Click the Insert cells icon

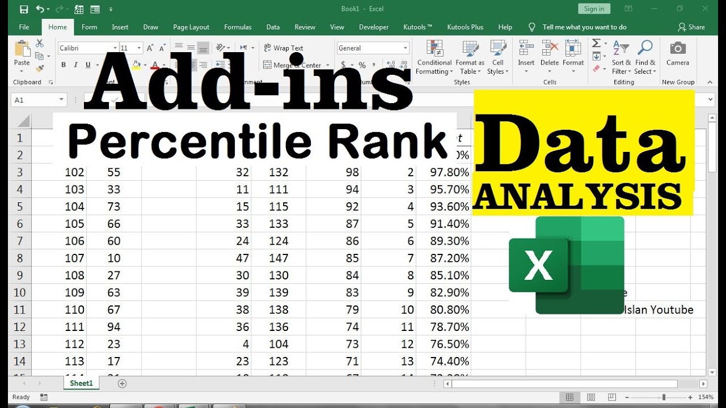pyautogui.click(x=526, y=48)
